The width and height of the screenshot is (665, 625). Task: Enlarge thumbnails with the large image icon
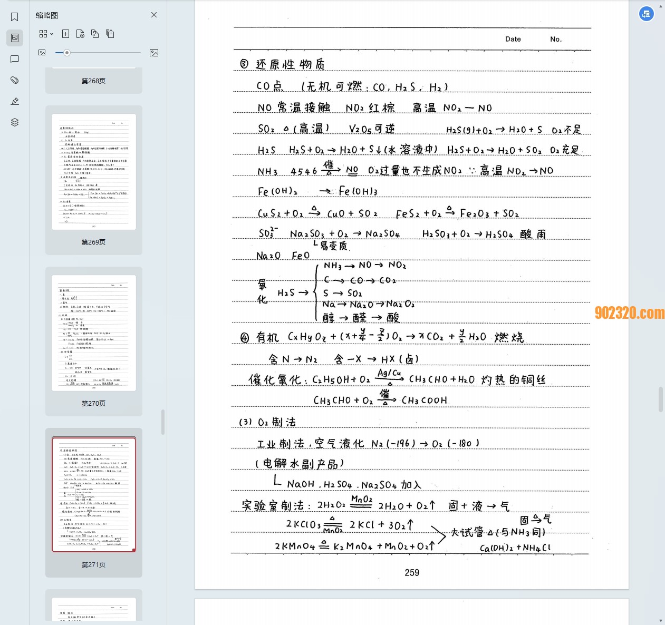point(154,53)
